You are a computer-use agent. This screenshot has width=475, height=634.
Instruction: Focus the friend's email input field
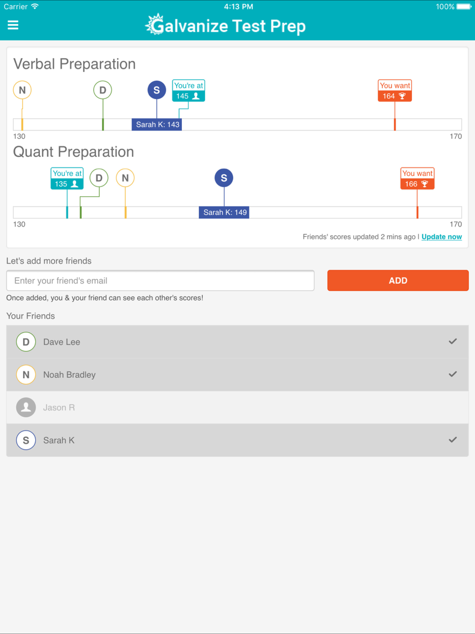pyautogui.click(x=161, y=280)
